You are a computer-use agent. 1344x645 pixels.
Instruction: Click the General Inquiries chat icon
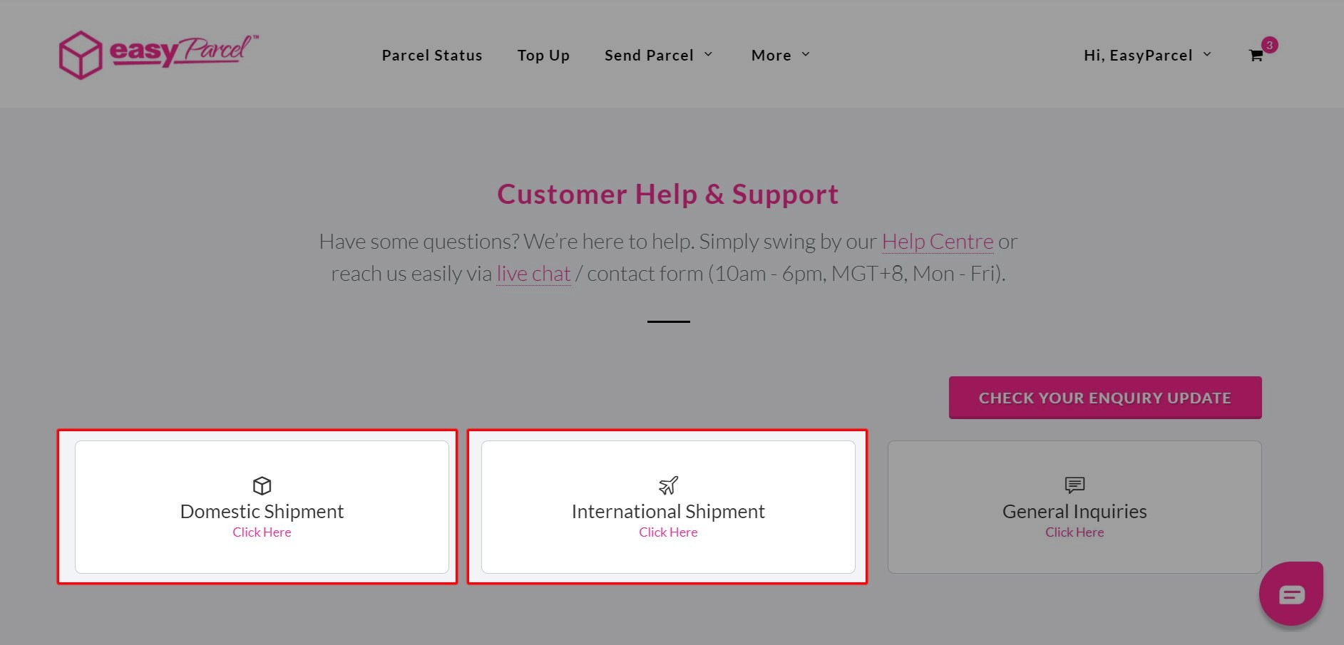pyautogui.click(x=1074, y=485)
